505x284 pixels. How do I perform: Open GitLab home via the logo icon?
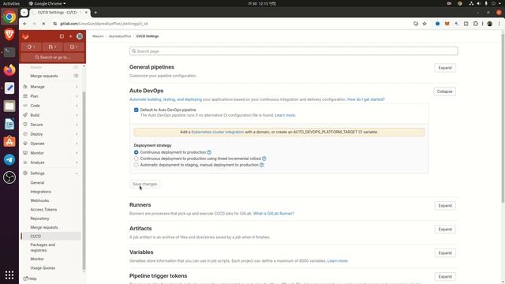(25, 36)
